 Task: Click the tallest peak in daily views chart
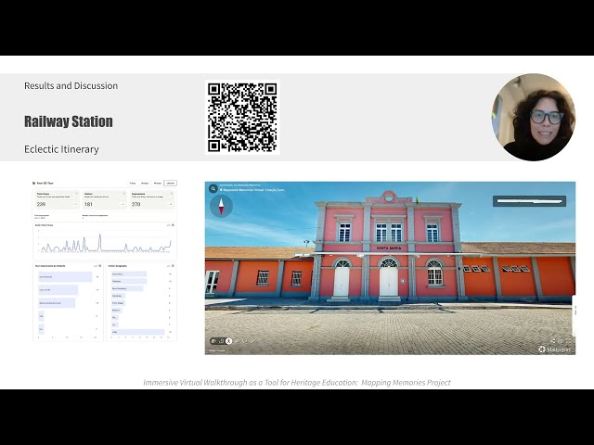(x=100, y=235)
